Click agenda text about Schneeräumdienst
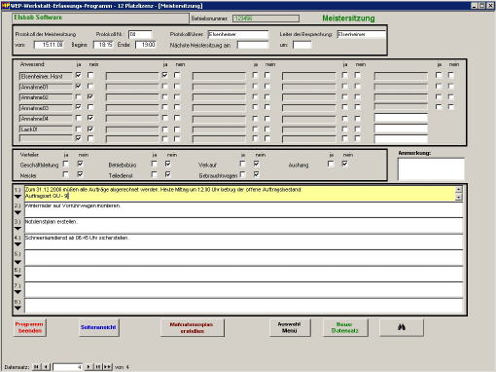The image size is (496, 372). [77, 238]
